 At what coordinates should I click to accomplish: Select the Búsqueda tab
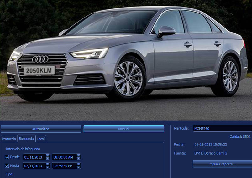(26, 139)
